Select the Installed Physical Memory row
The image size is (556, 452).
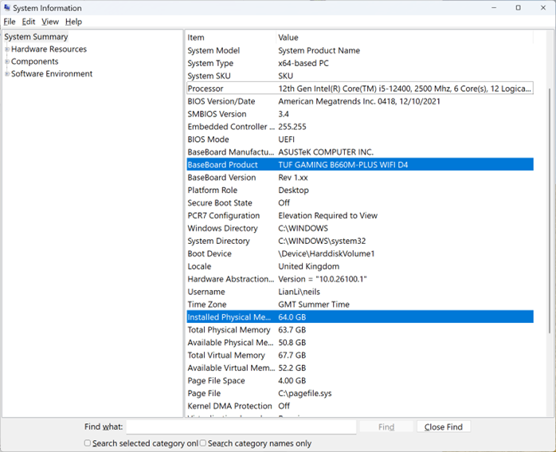pyautogui.click(x=360, y=317)
